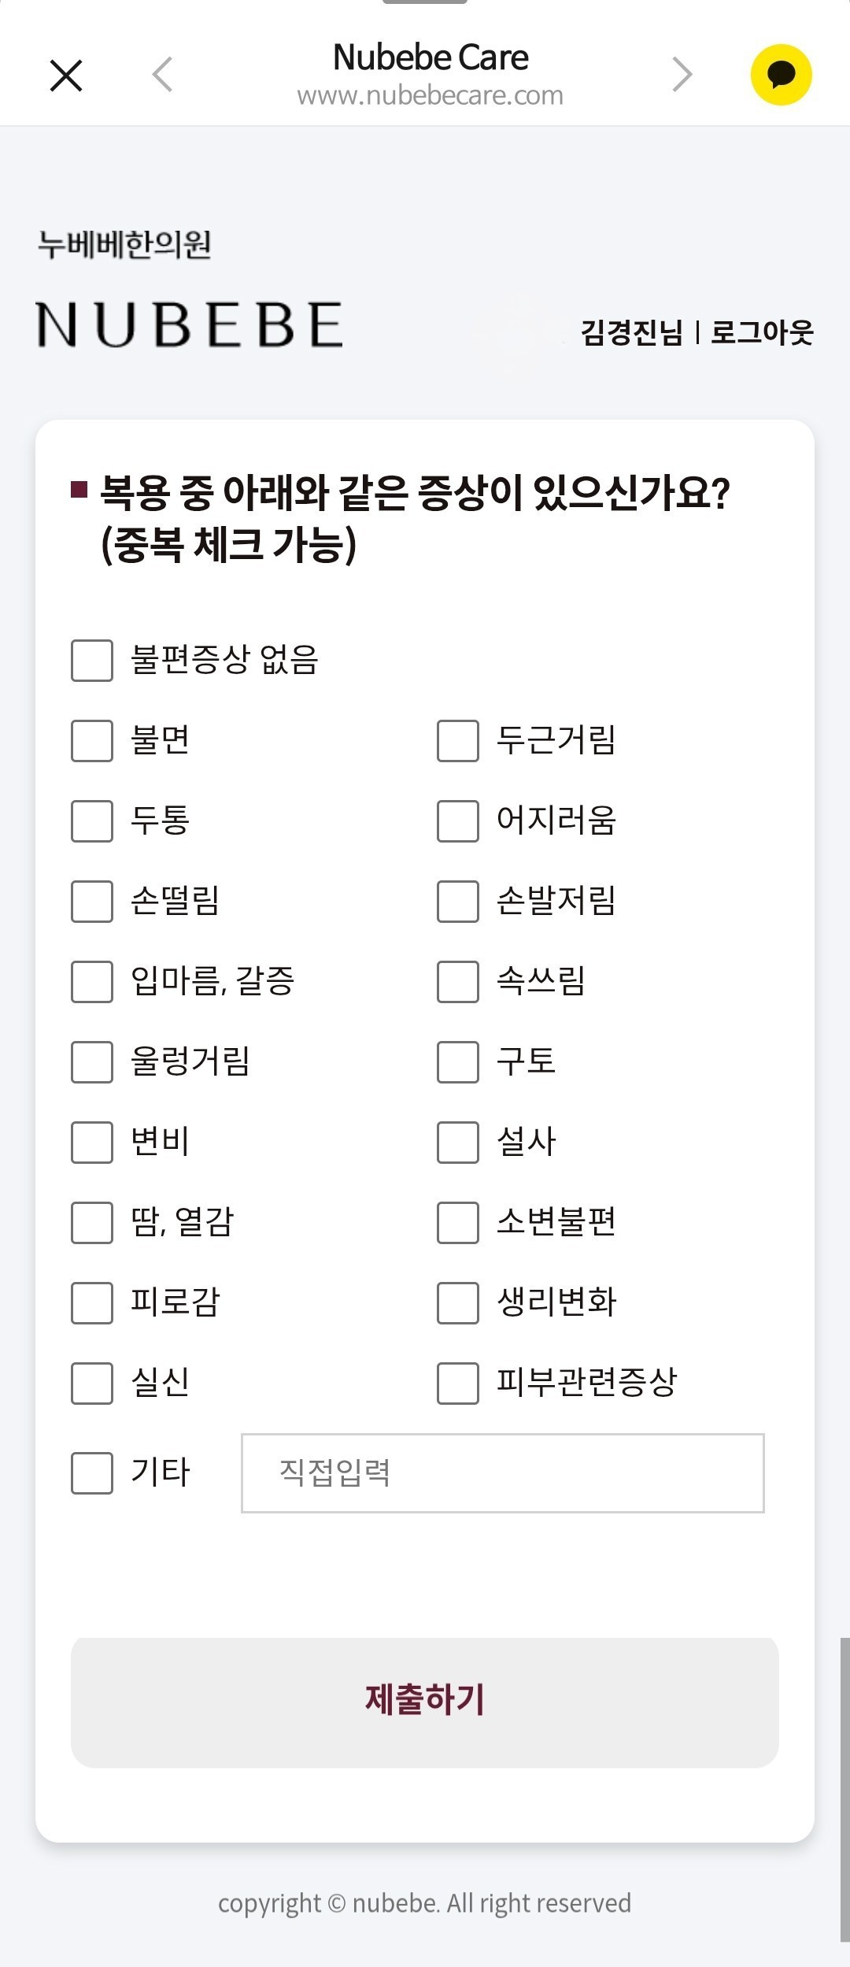Navigate forward using the right chevron arrow
The width and height of the screenshot is (850, 1967).
[682, 73]
